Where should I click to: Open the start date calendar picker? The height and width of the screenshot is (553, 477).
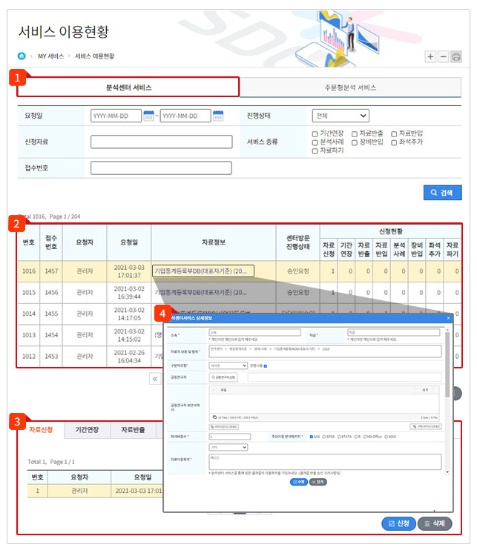(148, 116)
